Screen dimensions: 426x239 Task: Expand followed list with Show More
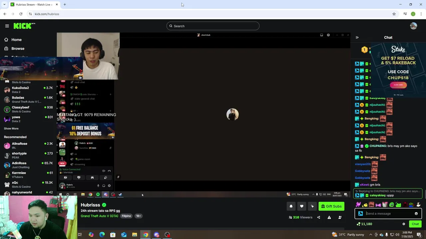(x=11, y=128)
